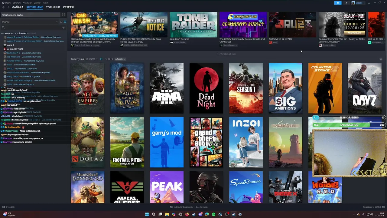Open DayZ game cover
Screen dimensions: 387x218
point(365,88)
